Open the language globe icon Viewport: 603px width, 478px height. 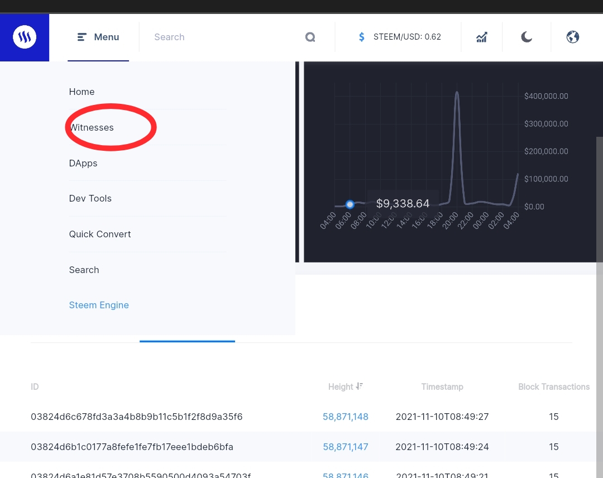coord(573,37)
